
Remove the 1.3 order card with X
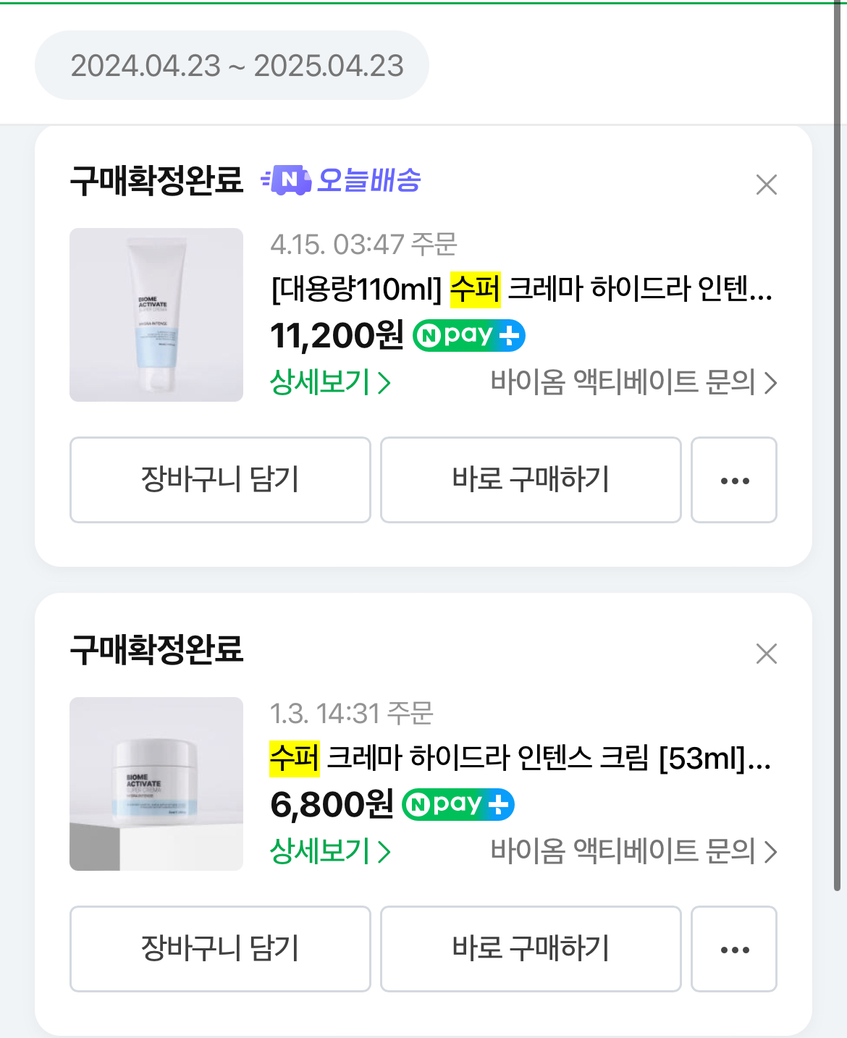(766, 654)
